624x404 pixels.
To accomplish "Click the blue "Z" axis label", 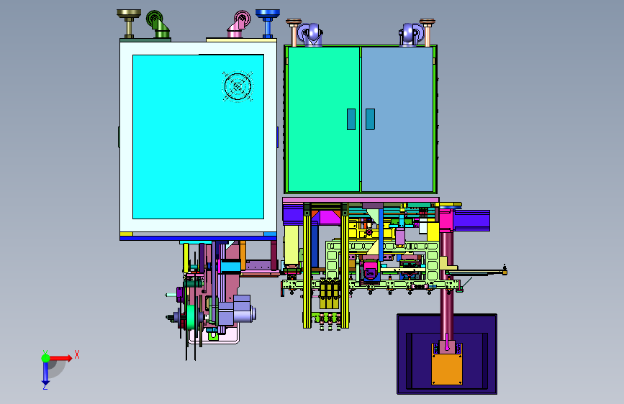I will pos(45,386).
